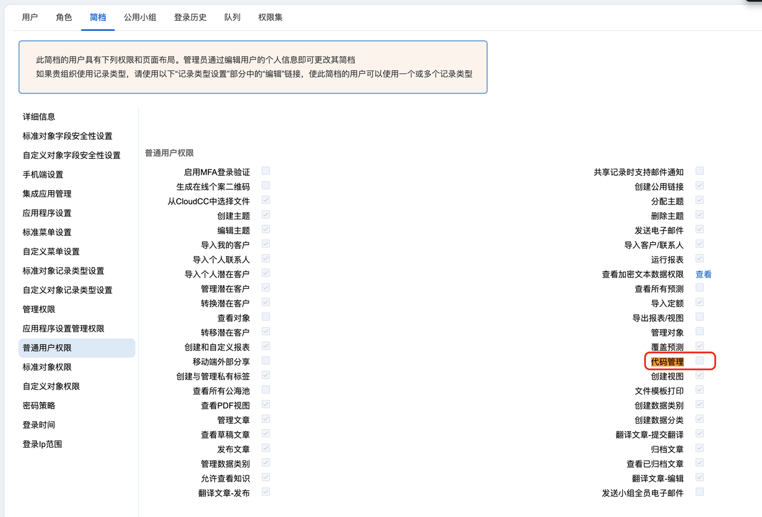Open 标准对象字段安全性设置 in the sidebar
Viewport: 762px width, 517px height.
tap(67, 136)
